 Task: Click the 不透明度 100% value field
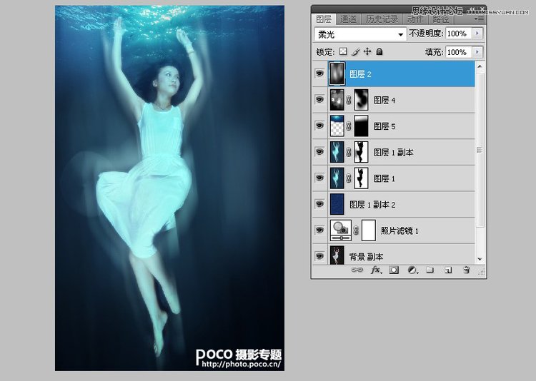[x=459, y=34]
